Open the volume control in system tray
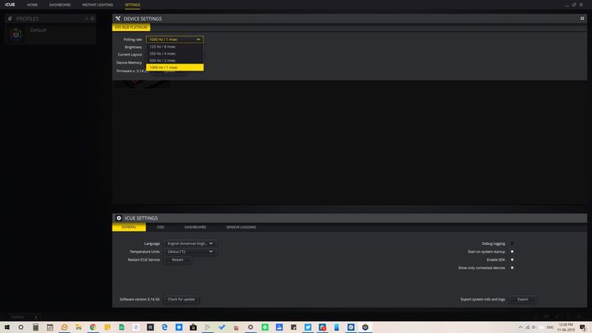This screenshot has height=333, width=592. click(x=534, y=327)
